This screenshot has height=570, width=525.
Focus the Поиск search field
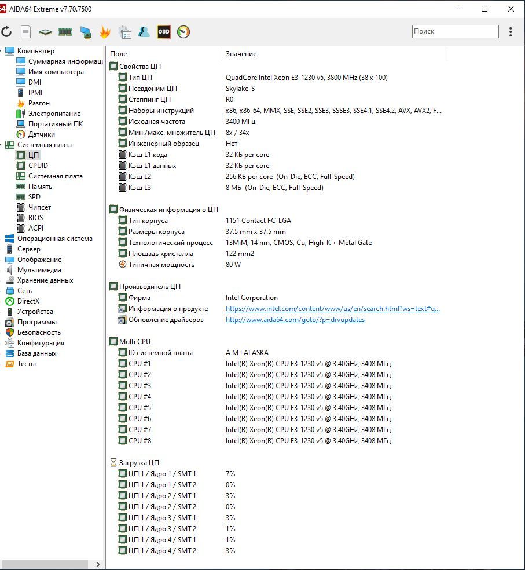click(x=455, y=31)
